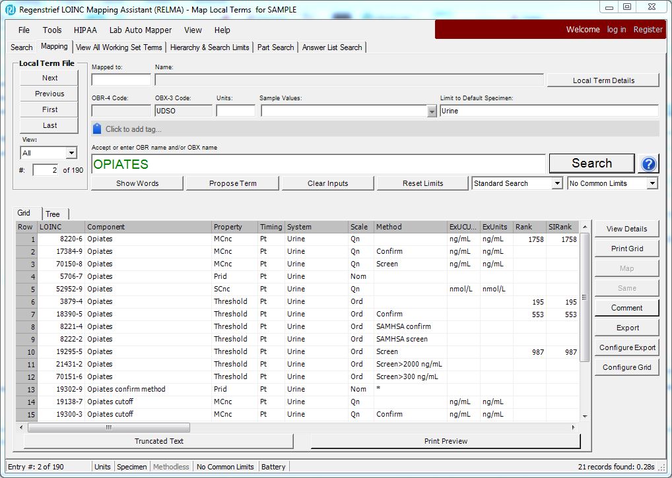The height and width of the screenshot is (478, 672).
Task: Open the View dropdown set to All
Action: point(71,153)
